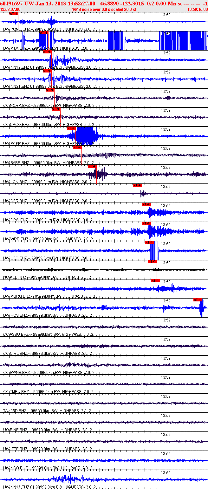Image resolution: width=208 pixels, height=489 pixels.
Task: Click the red pick marker on BABR trace
Action: [77, 147]
